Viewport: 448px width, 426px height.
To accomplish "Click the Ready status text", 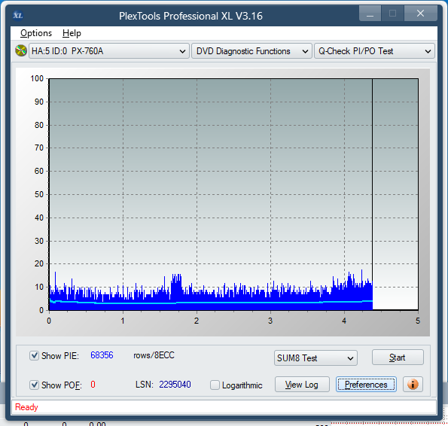I will (26, 407).
